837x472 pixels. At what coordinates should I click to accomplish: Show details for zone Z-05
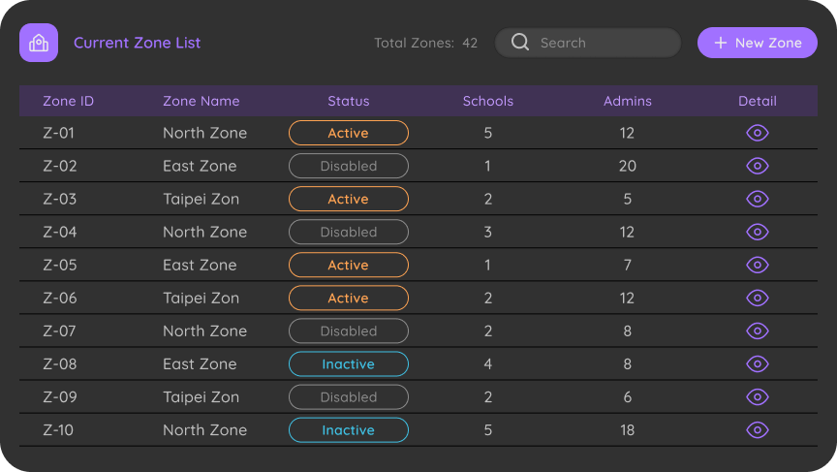click(x=757, y=265)
